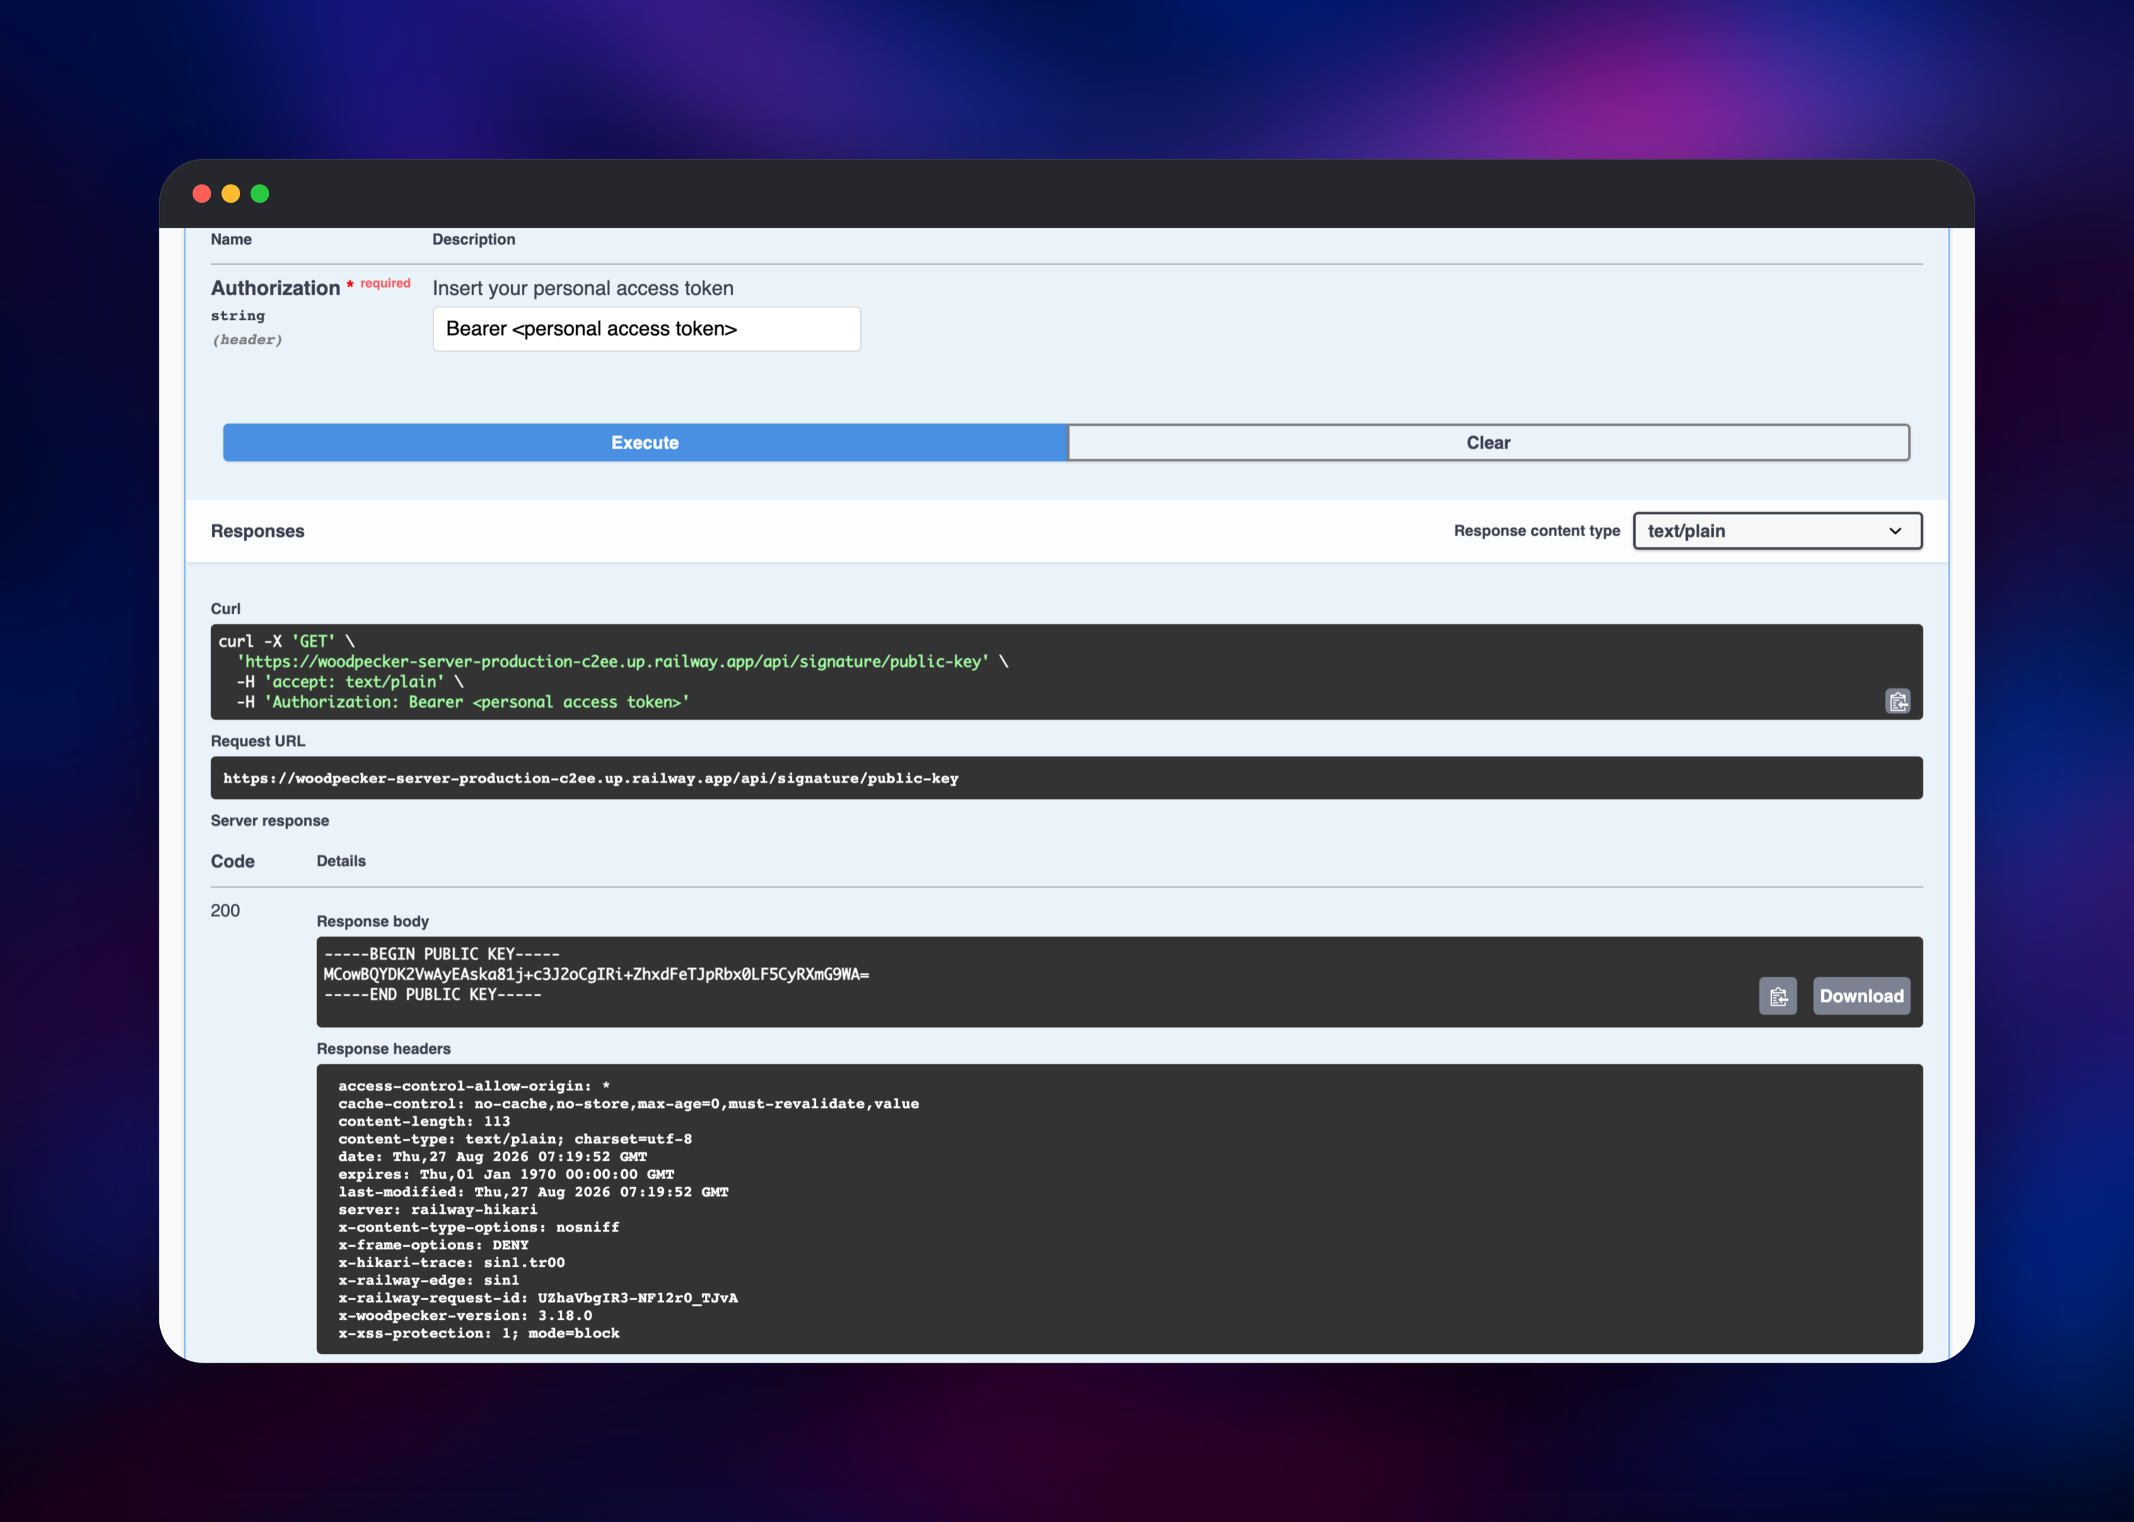Click the content-type: text/plain header line
Image resolution: width=2134 pixels, height=1522 pixels.
click(515, 1140)
